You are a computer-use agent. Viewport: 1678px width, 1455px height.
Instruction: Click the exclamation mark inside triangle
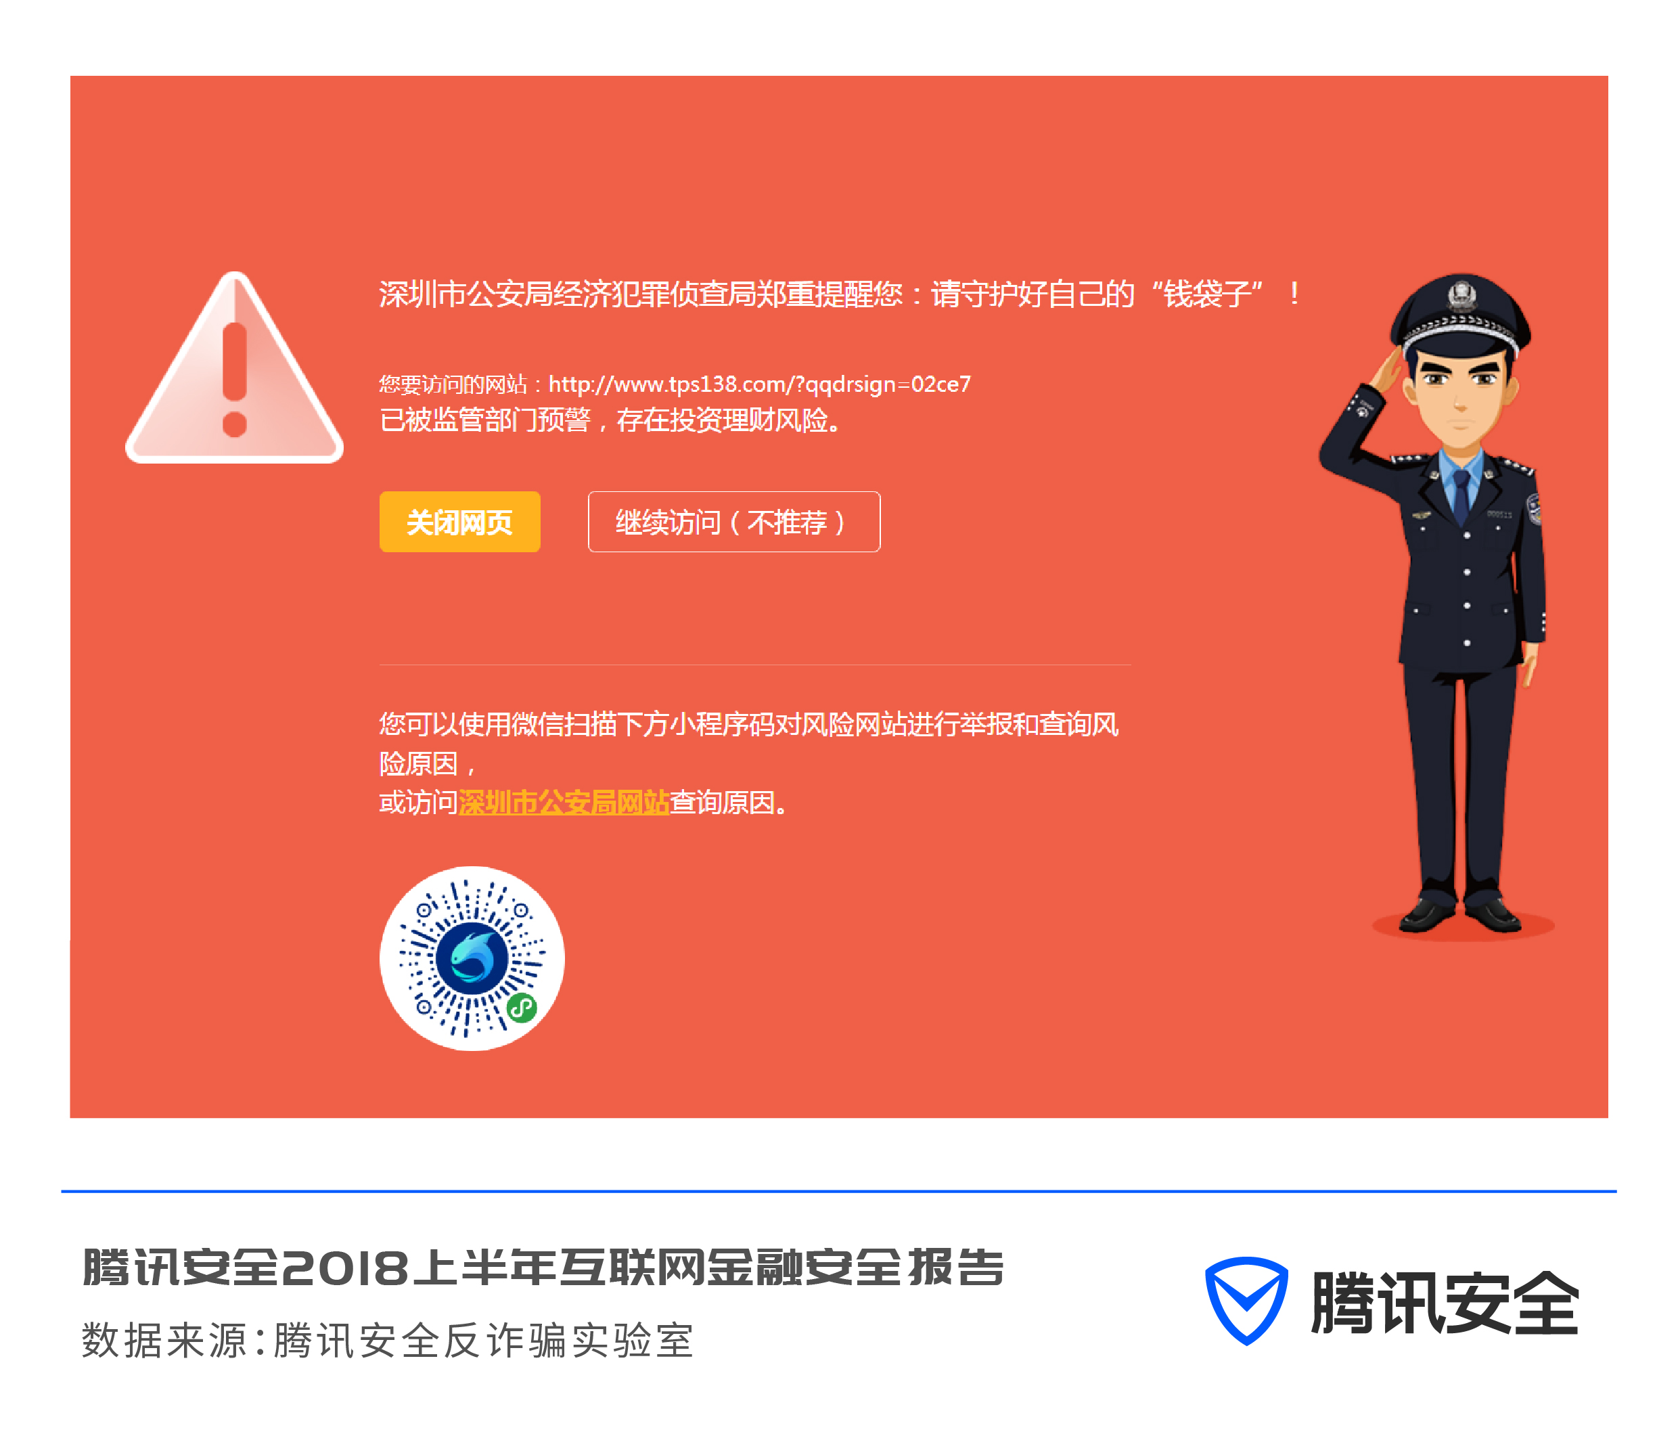click(x=235, y=379)
